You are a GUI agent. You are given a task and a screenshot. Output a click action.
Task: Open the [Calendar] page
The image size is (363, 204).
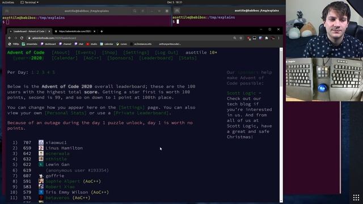pos(65,58)
